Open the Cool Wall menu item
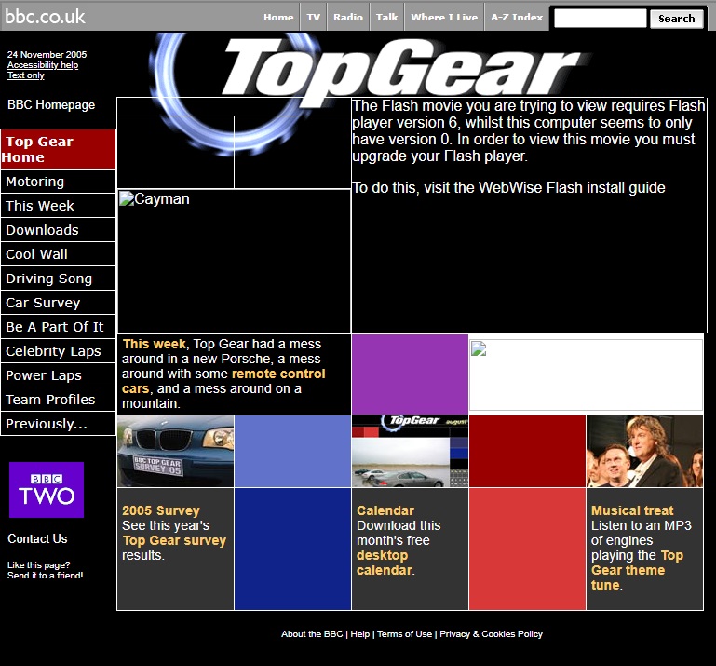The width and height of the screenshot is (716, 666). 37,254
